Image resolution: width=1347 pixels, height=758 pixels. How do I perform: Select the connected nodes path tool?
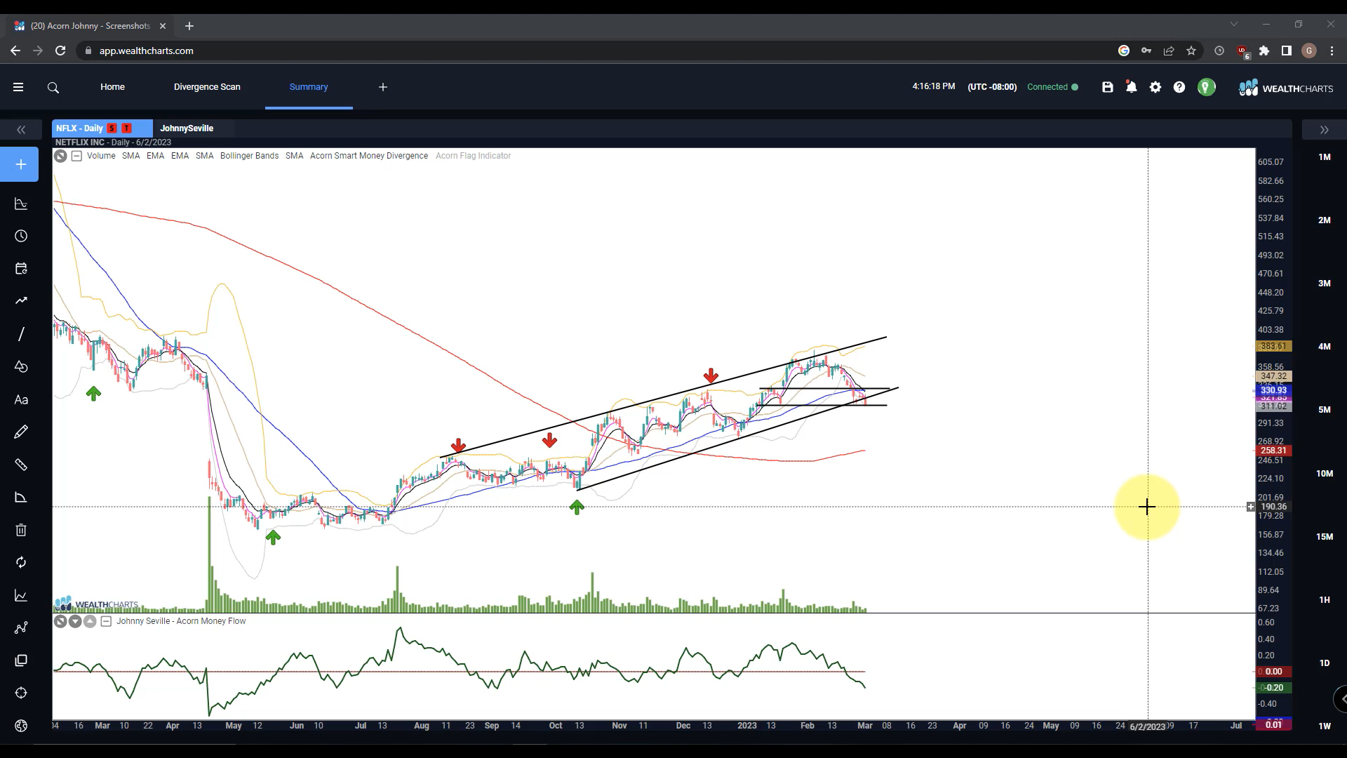[21, 627]
